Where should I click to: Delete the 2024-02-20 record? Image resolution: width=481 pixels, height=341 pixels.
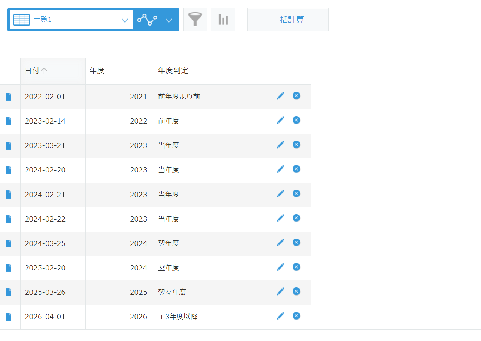(x=296, y=169)
